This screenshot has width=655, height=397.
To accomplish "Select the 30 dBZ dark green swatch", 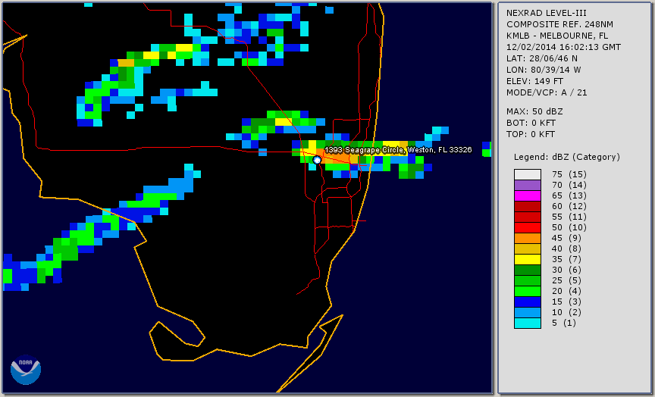I will tap(527, 270).
